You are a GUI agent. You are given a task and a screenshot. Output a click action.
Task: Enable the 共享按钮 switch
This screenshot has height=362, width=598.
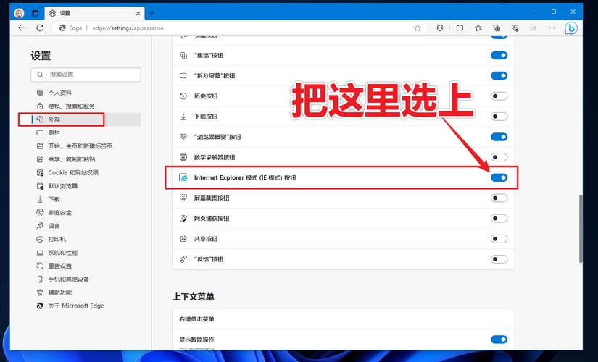(499, 238)
